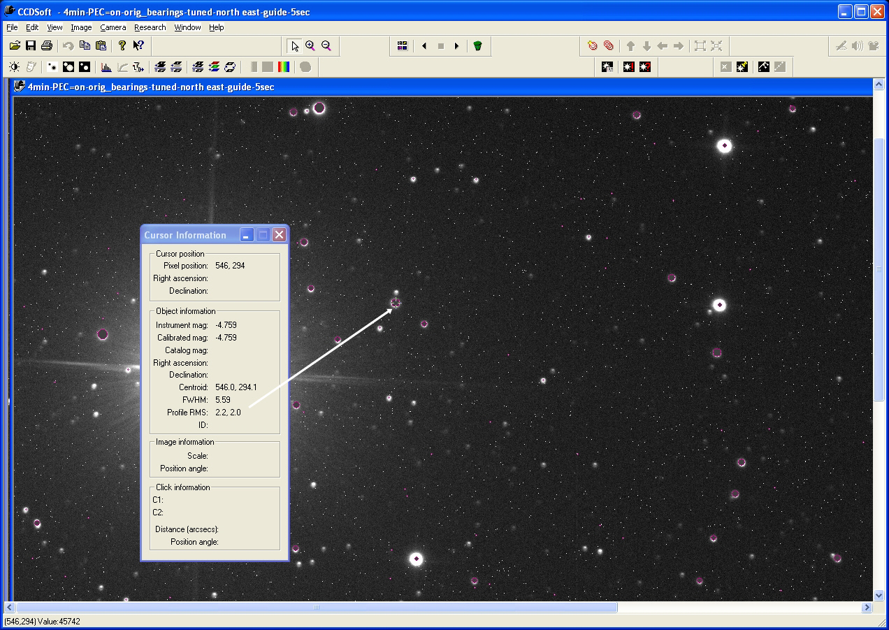Print the image using the printer icon
Screen dimensions: 889x630
point(47,45)
